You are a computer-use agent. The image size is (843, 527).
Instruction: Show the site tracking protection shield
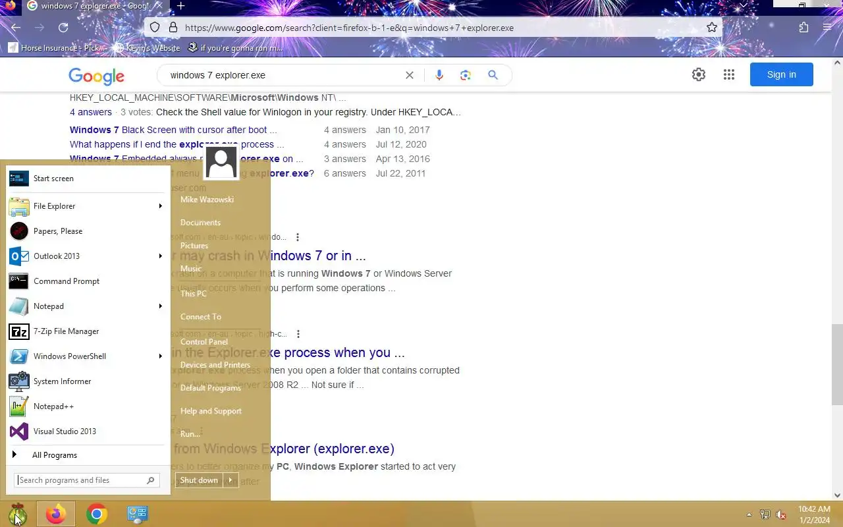pyautogui.click(x=154, y=28)
